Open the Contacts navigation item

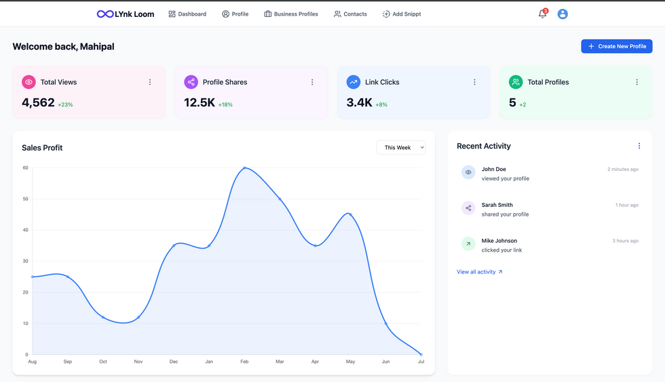pos(350,14)
